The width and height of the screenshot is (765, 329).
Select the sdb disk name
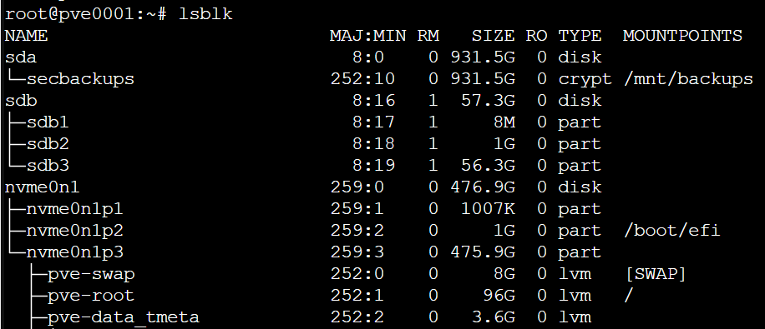pyautogui.click(x=21, y=100)
